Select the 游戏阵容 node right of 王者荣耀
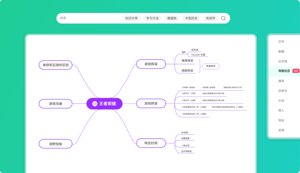 151,103
